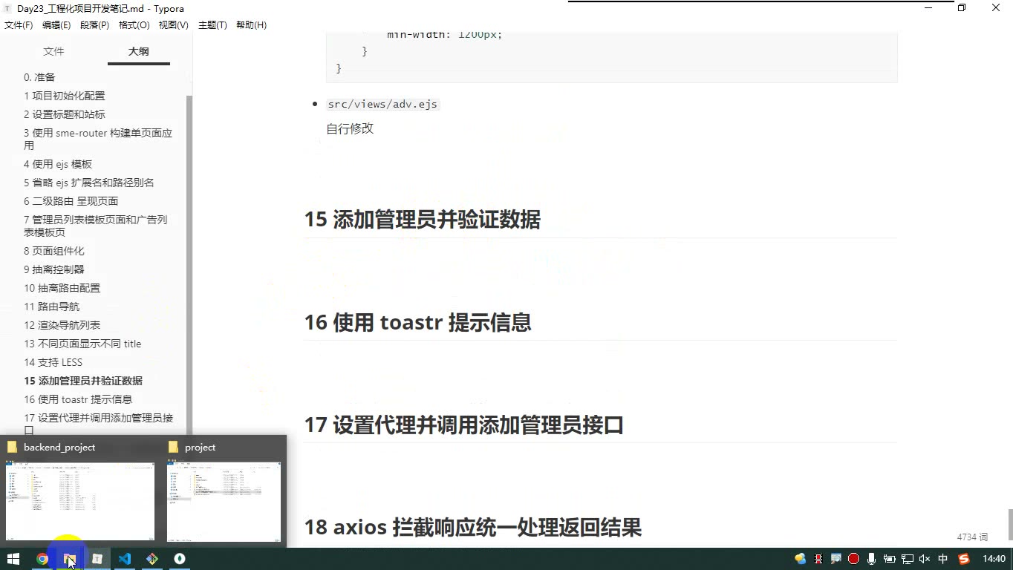Screen dimensions: 1013x570
Task: Go to outline item 8 页面组件化
Action: click(54, 251)
